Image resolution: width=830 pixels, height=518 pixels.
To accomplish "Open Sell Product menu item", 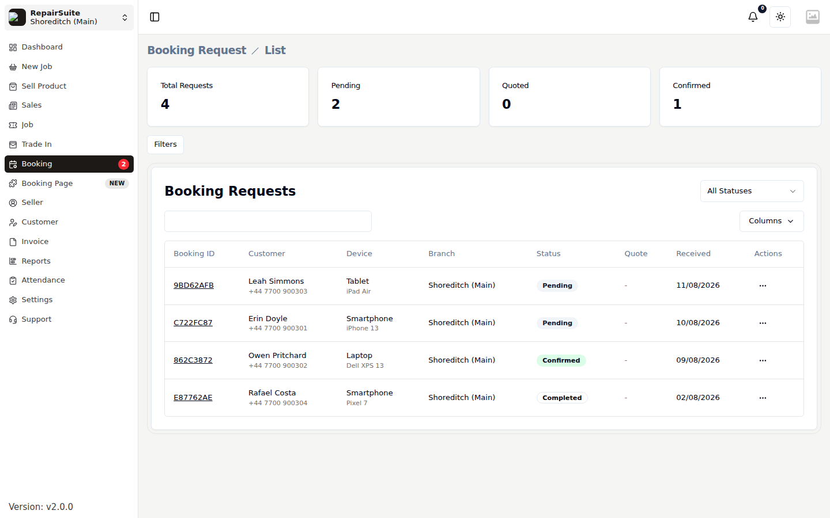I will 69,86.
